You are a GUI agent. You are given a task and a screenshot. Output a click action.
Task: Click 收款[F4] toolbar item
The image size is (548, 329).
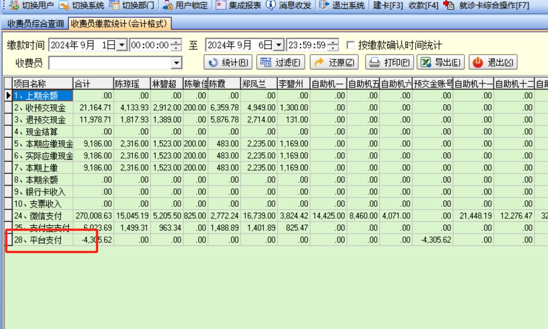point(423,5)
